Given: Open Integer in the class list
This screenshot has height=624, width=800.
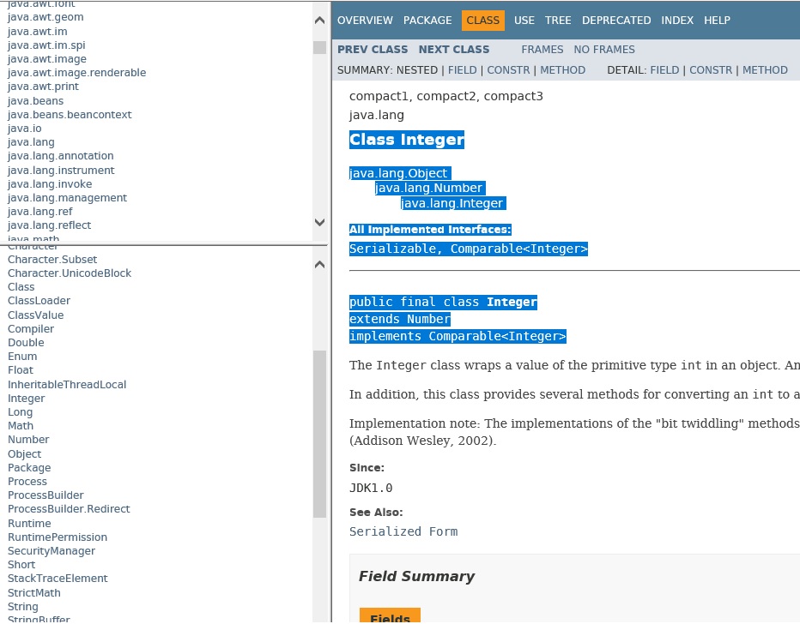Looking at the screenshot, I should 26,399.
